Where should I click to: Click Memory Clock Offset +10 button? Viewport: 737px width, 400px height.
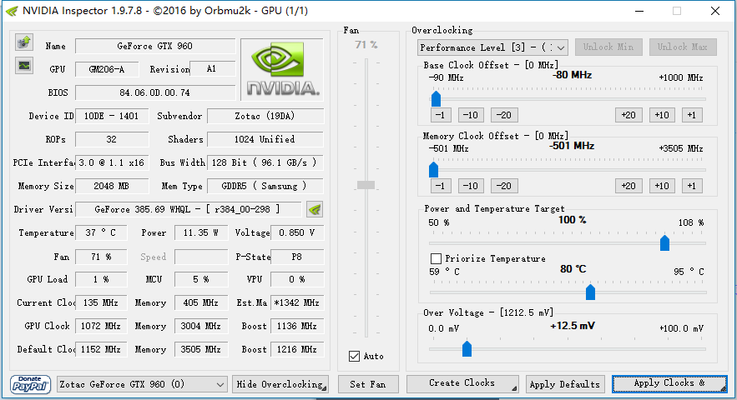click(662, 186)
